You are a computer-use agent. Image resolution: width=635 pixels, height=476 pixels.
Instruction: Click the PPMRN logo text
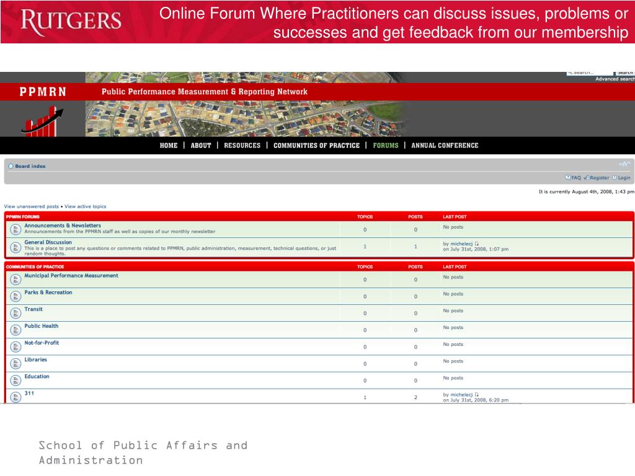click(x=43, y=92)
